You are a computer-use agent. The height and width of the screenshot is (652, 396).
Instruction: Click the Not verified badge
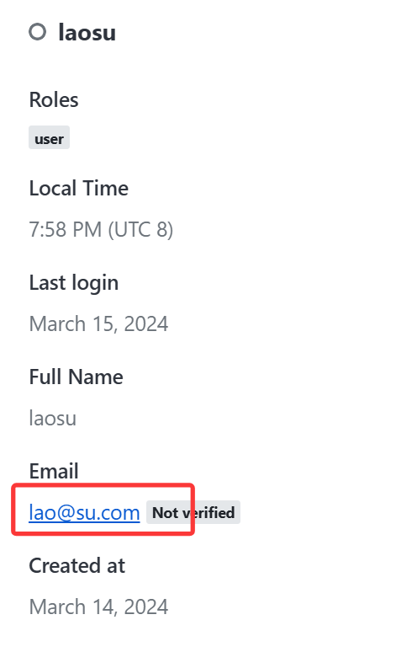pyautogui.click(x=193, y=512)
